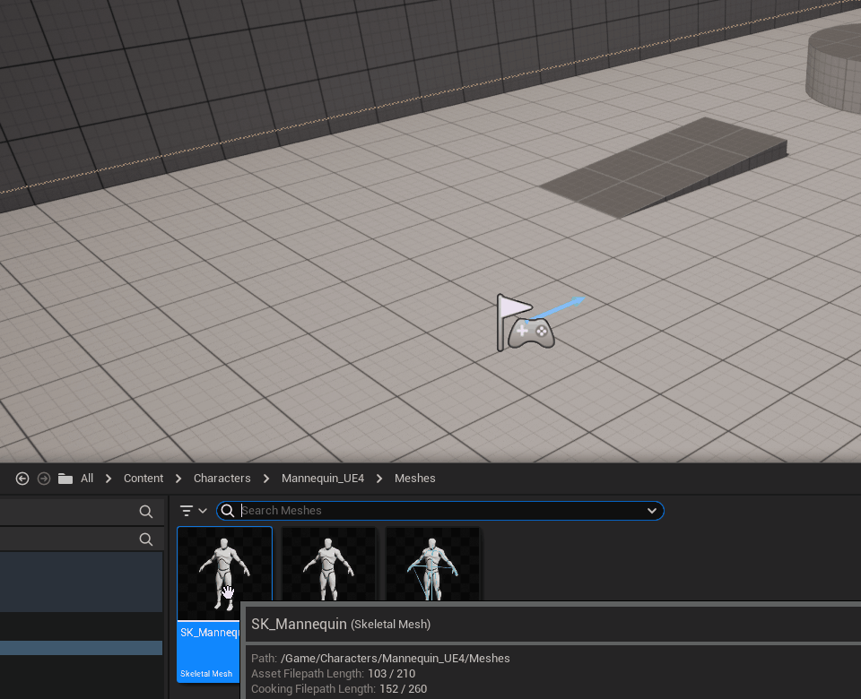Click the search magnifier in Search Meshes
Image resolution: width=861 pixels, height=699 pixels.
coord(227,511)
